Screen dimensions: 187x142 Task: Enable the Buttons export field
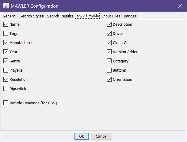109,70
